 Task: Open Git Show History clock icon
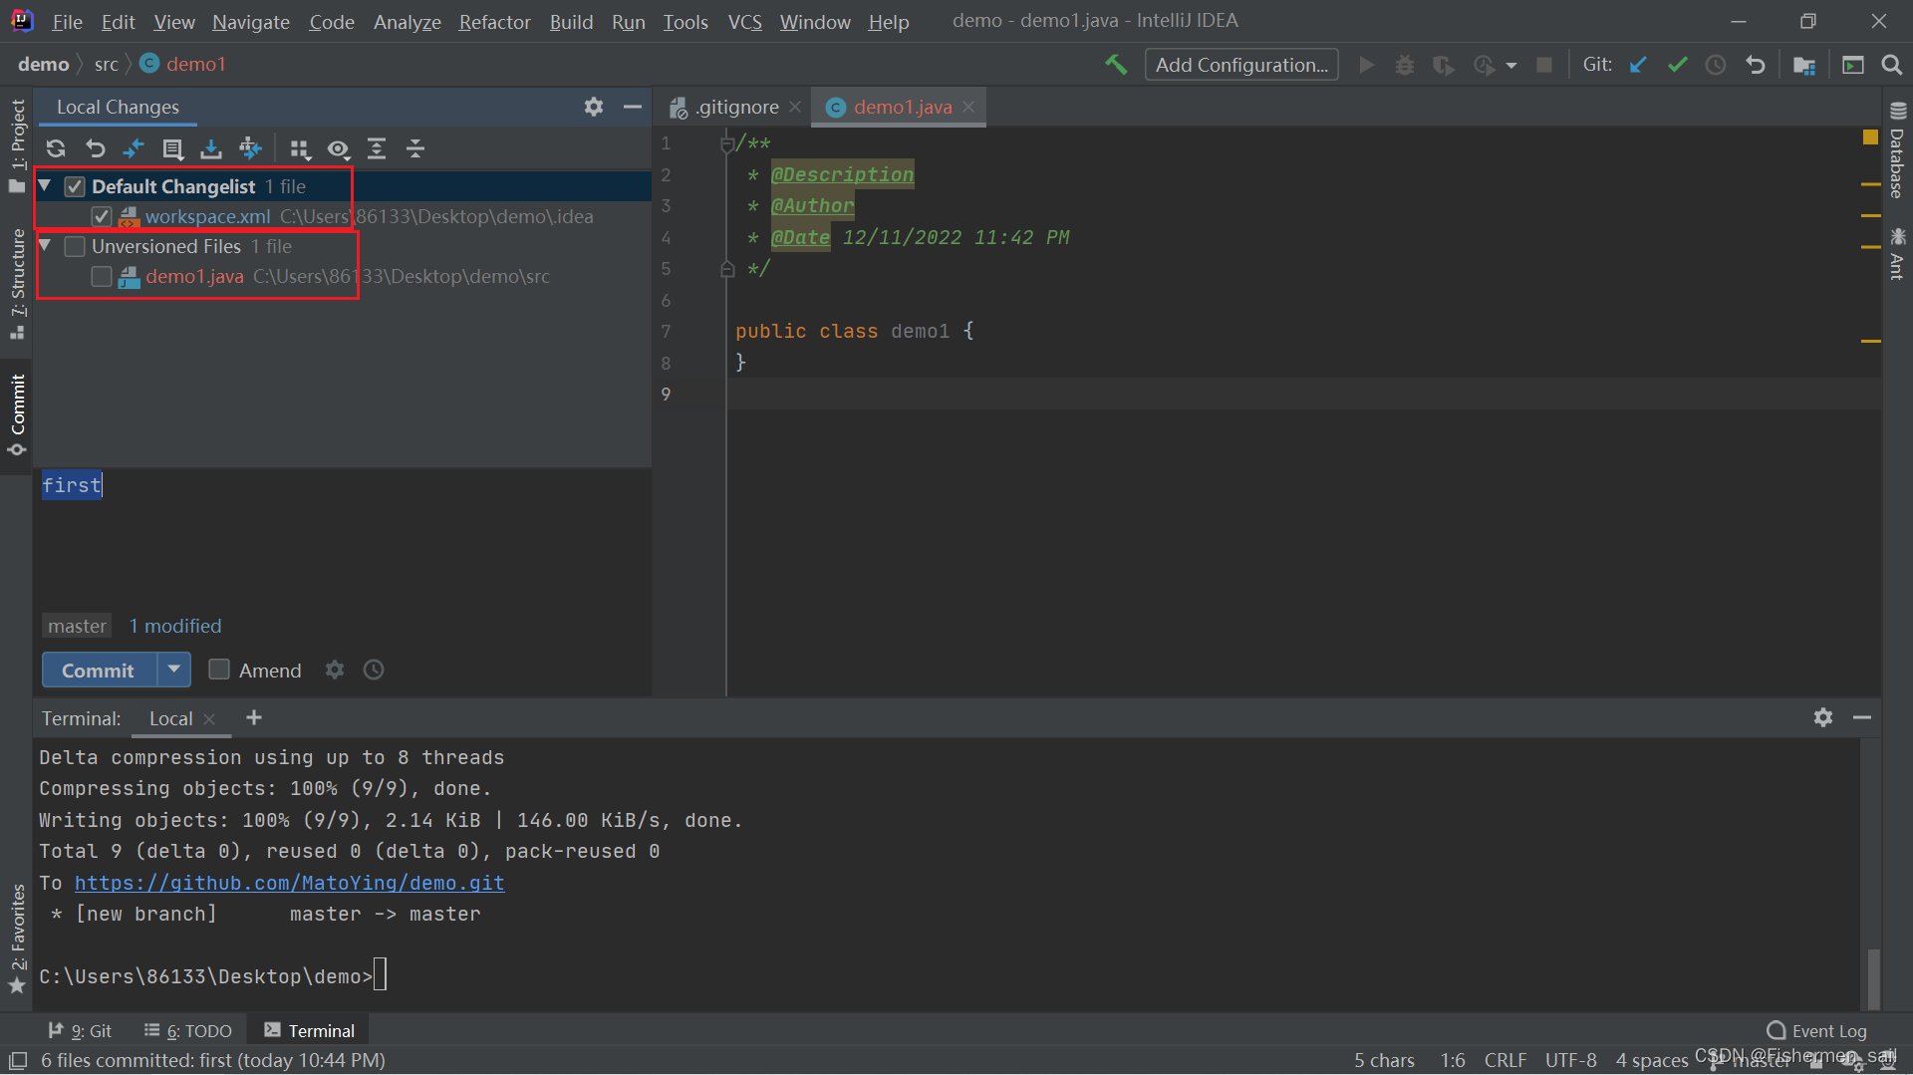[x=1716, y=65]
